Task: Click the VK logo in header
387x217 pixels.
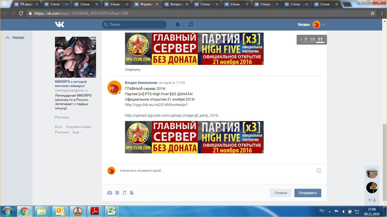Action: pyautogui.click(x=59, y=25)
